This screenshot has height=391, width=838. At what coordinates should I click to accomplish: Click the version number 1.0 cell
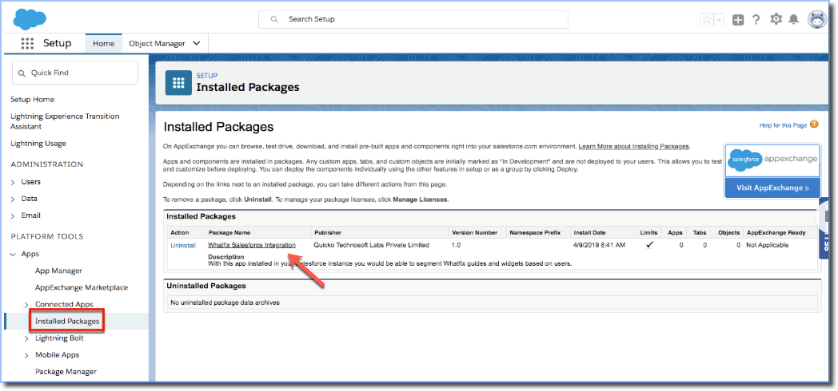pyautogui.click(x=457, y=246)
